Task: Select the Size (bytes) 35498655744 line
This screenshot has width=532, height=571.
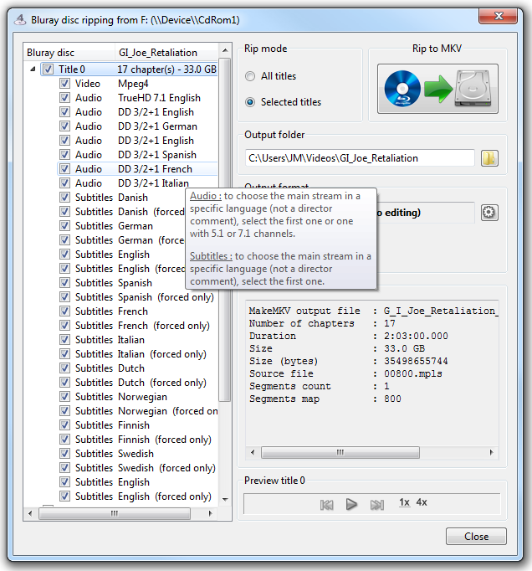Action: pos(349,361)
